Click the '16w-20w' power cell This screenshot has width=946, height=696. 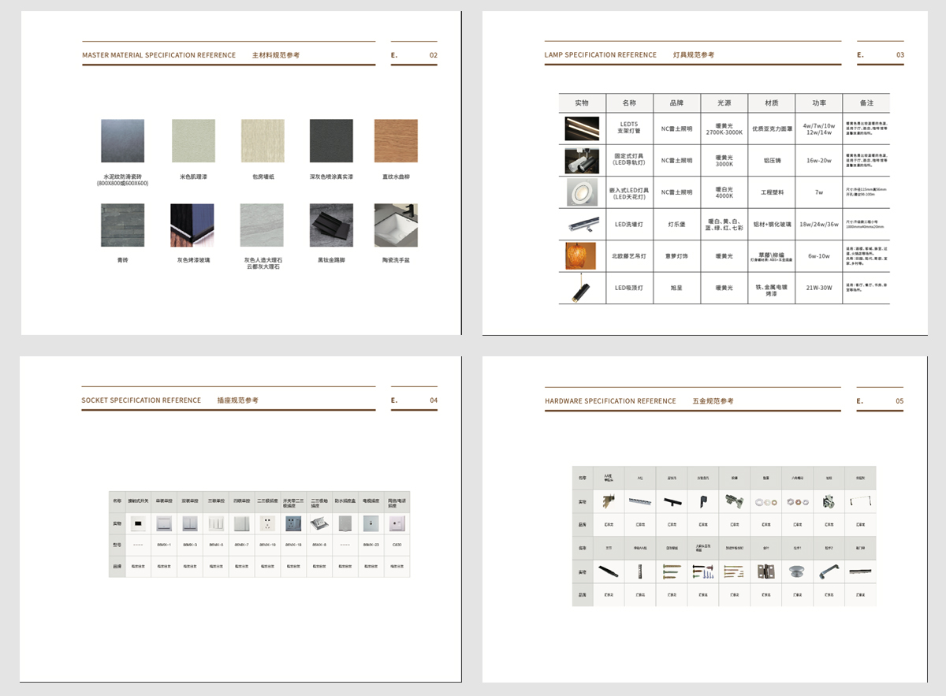click(x=819, y=161)
